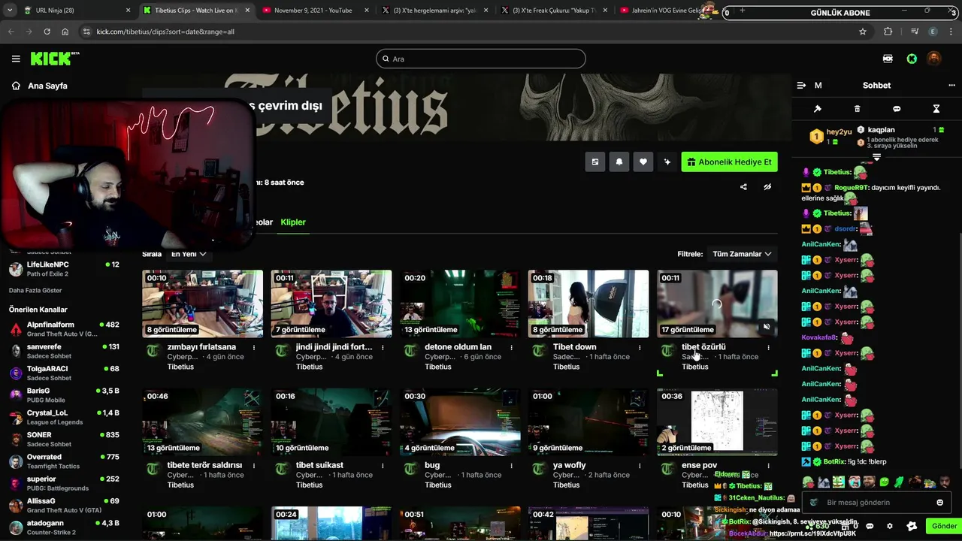
Task: Open LifeLikeNPC channel in sidebar
Action: pos(65,269)
